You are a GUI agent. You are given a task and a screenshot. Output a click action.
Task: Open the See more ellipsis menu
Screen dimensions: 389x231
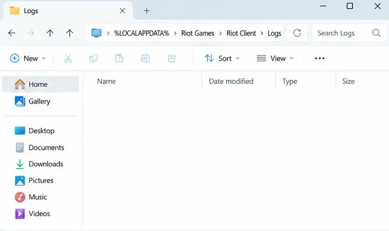tap(320, 58)
